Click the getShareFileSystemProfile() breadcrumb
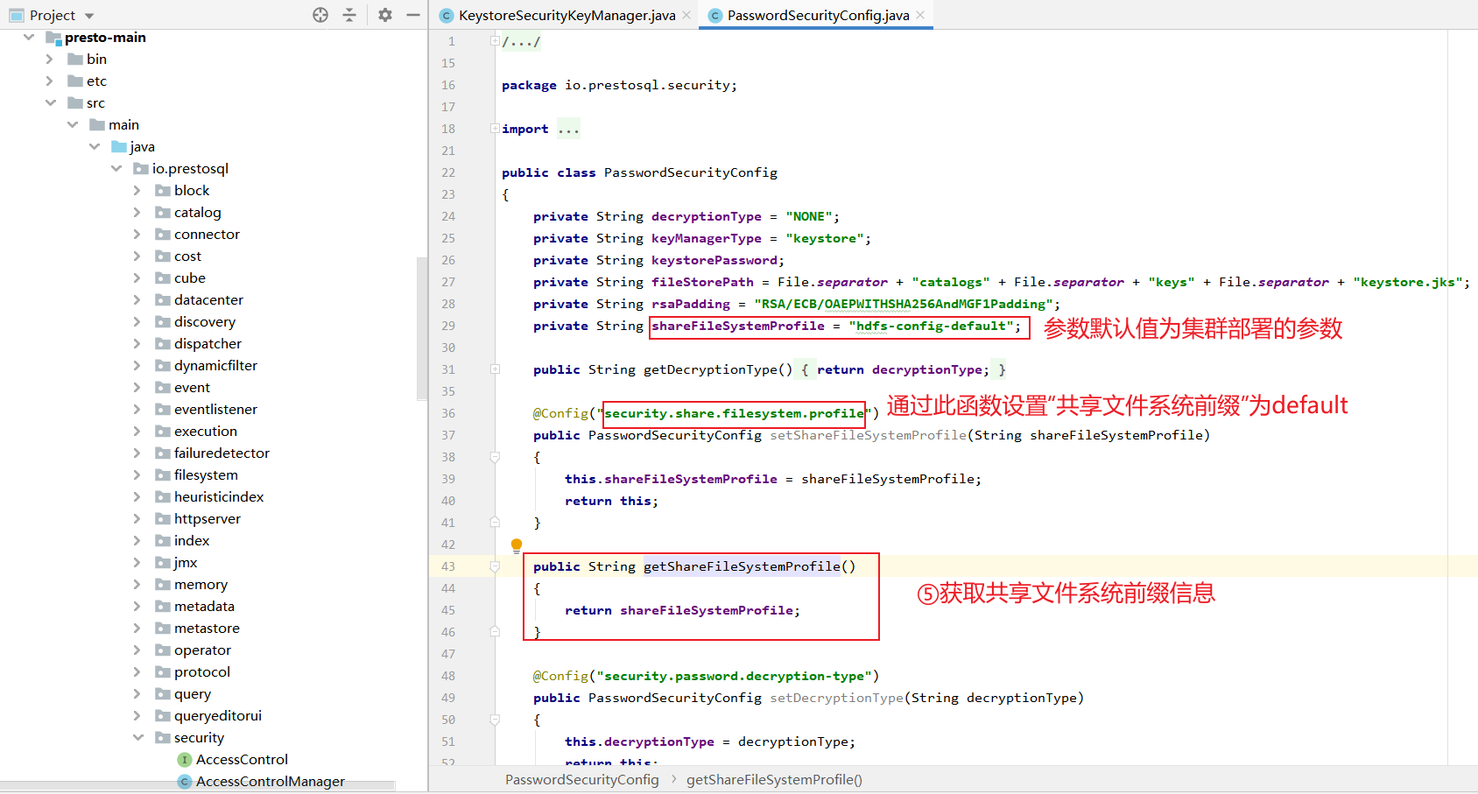The image size is (1478, 794). point(774,779)
